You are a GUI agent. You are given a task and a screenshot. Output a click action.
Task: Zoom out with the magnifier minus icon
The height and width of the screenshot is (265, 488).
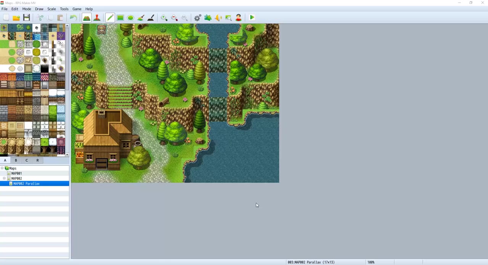174,18
